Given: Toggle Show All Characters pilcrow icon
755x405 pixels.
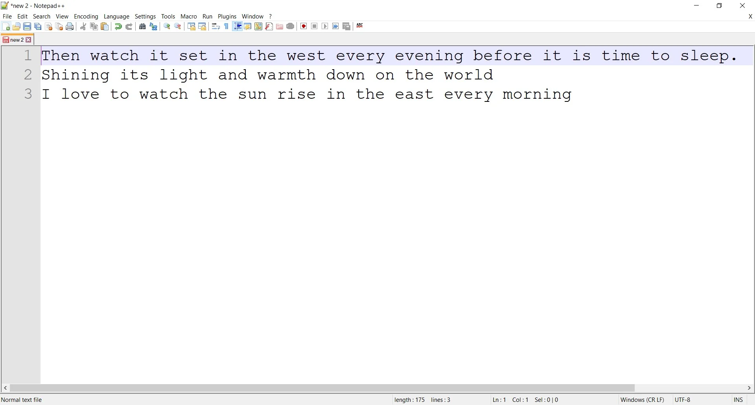Looking at the screenshot, I should click(x=226, y=26).
